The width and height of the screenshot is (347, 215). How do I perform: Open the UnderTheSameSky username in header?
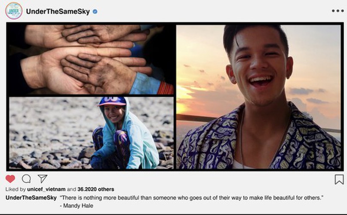pyautogui.click(x=58, y=12)
